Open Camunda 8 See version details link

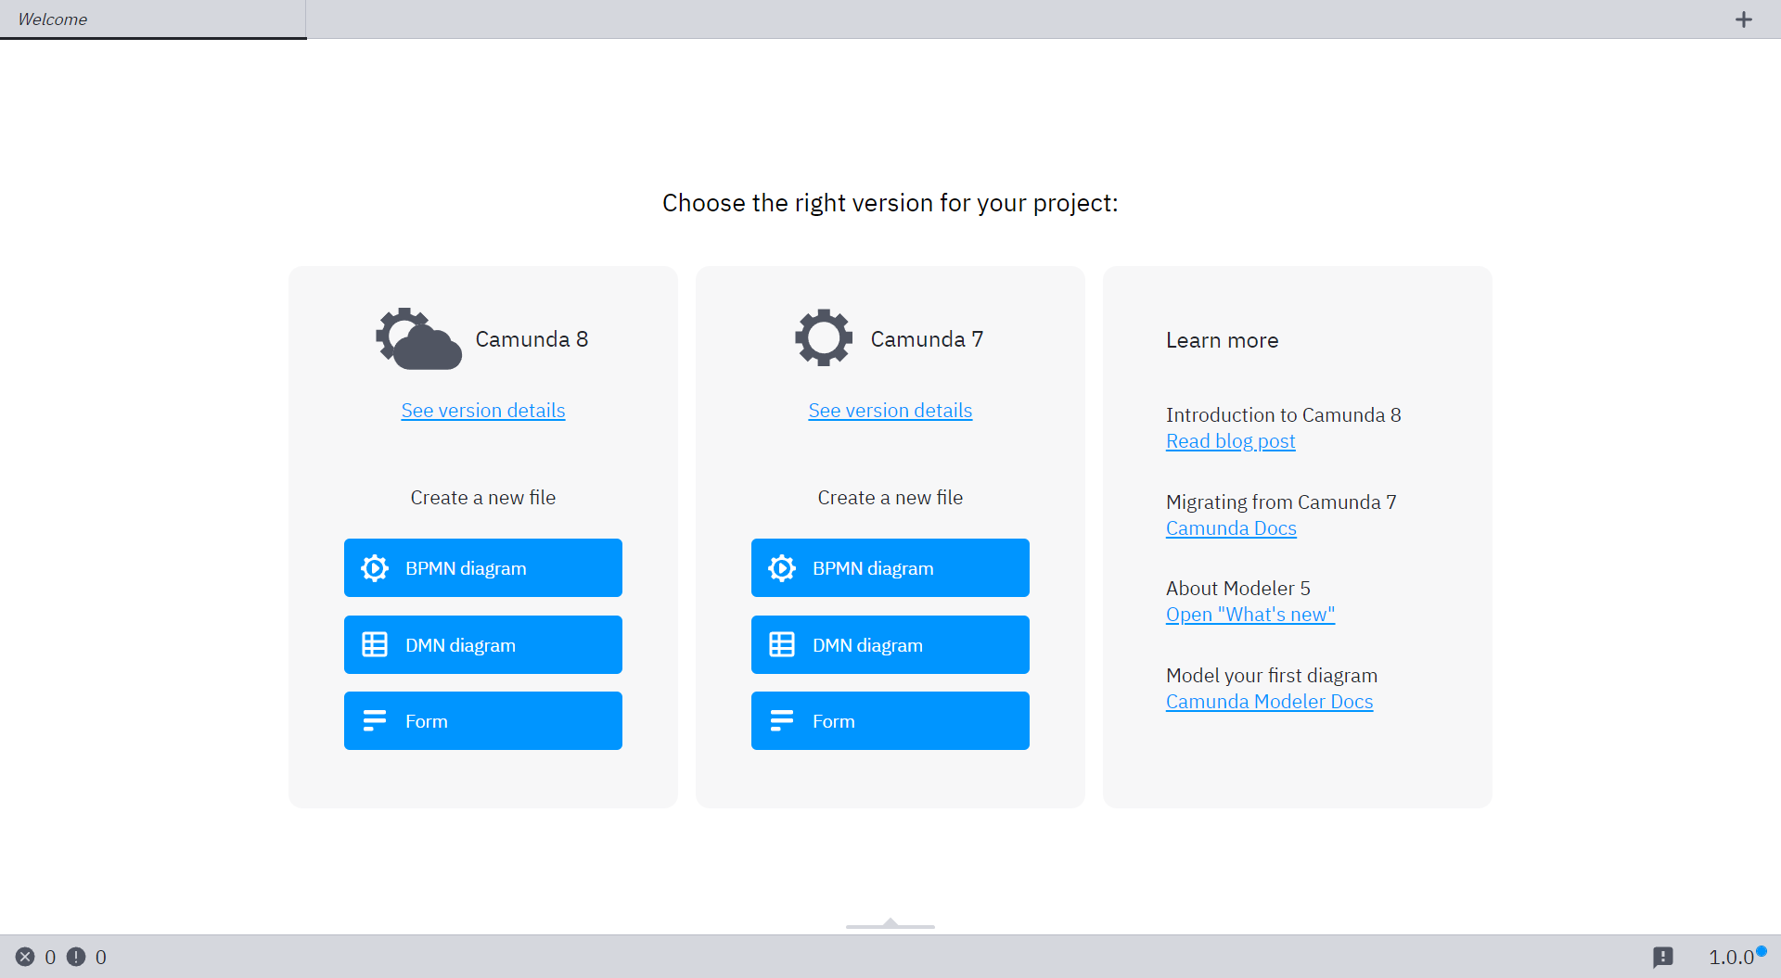[x=483, y=411]
